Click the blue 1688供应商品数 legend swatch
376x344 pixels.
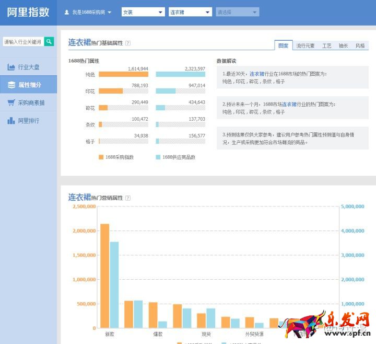[x=158, y=157]
